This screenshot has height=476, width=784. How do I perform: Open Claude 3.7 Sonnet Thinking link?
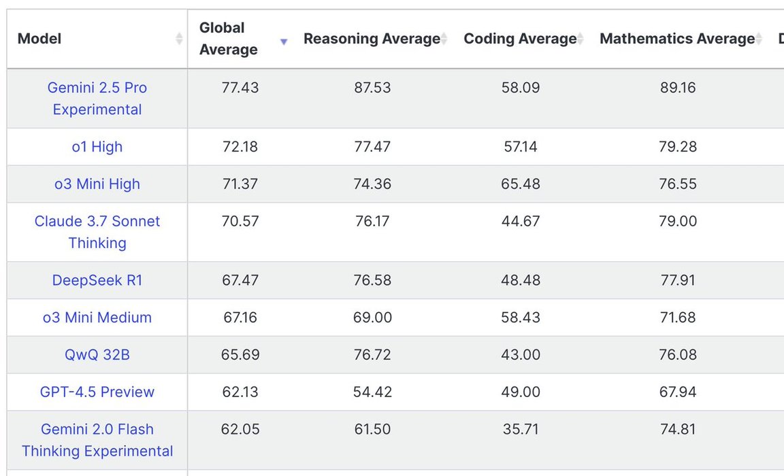97,232
